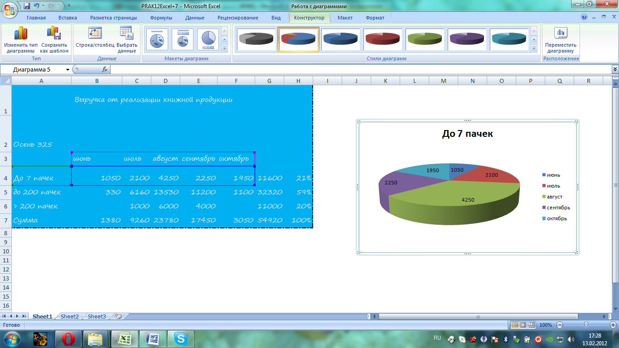This screenshot has height=348, width=619.
Task: Open Excel help question mark icon
Action: pyautogui.click(x=584, y=17)
